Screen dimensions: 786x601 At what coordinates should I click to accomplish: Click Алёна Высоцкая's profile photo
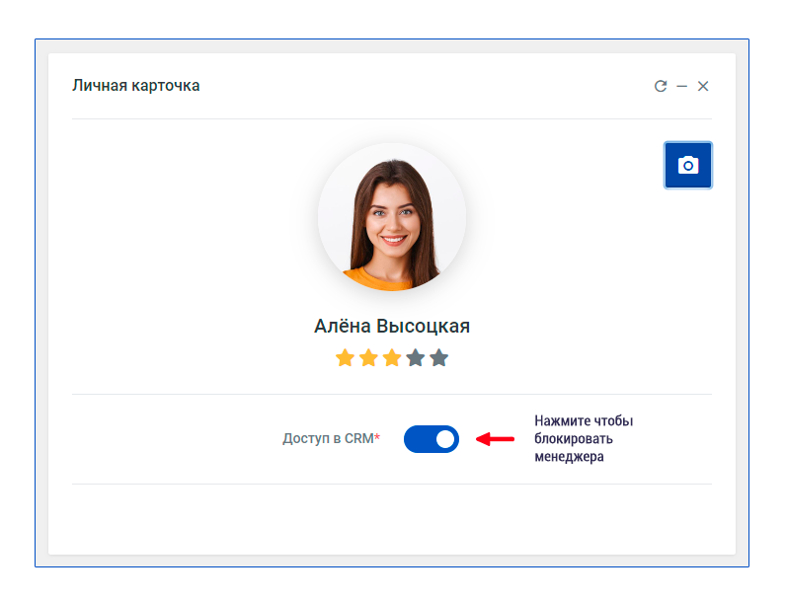coord(392,217)
